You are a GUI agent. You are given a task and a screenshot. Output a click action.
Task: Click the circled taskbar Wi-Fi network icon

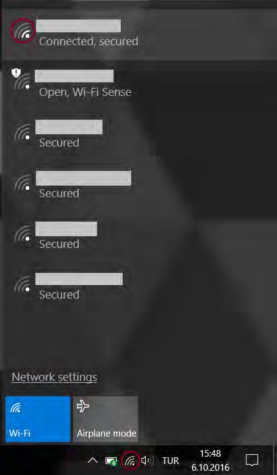[130, 461]
